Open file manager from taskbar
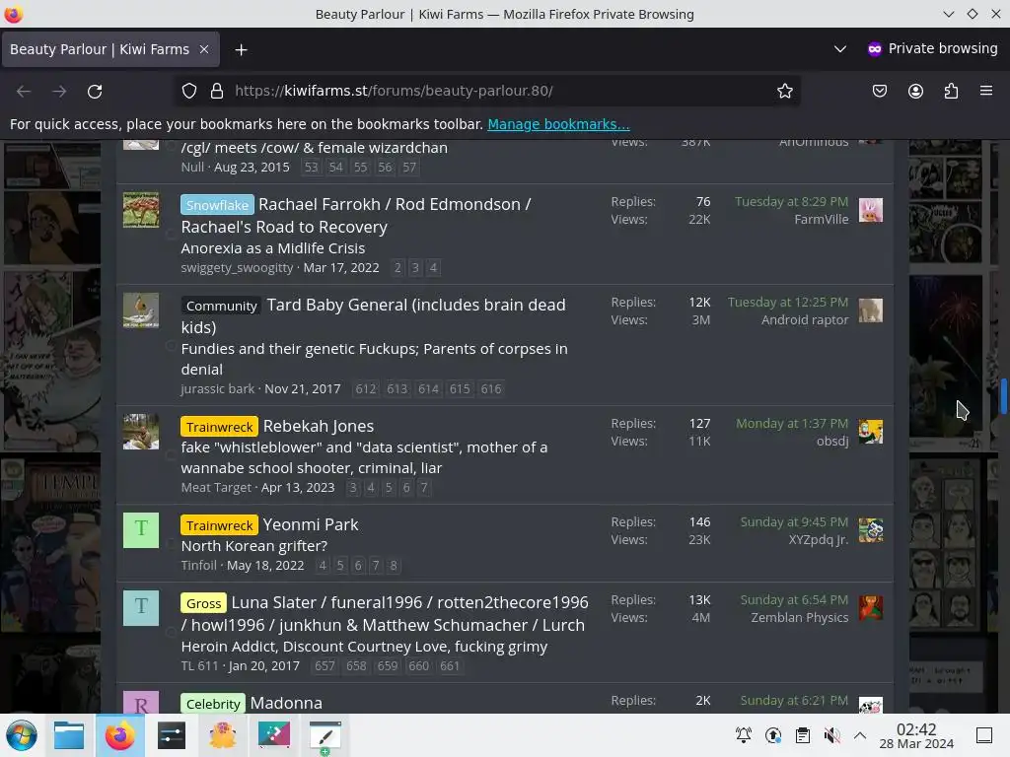The image size is (1010, 757). (x=69, y=735)
